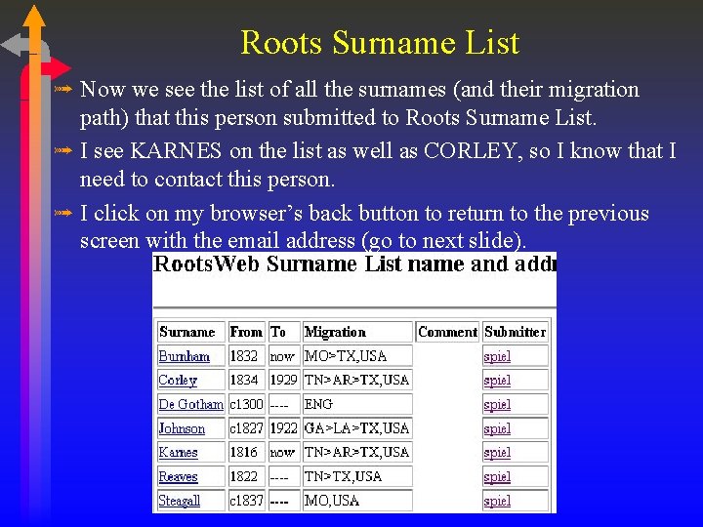The width and height of the screenshot is (703, 527).
Task: Open the Corley surname link
Action: coord(178,380)
